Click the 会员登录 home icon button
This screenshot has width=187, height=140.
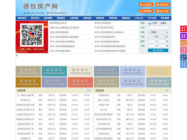coord(146,5)
